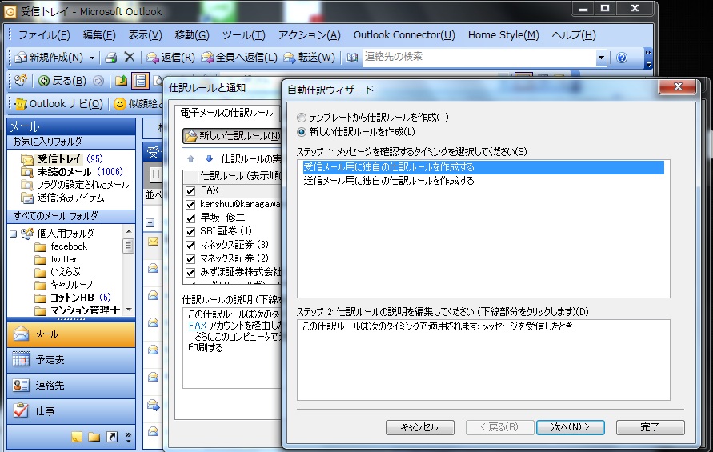Screen dimensions: 713x452
Task: Click move rule up arrow in rules dialog
Action: (x=190, y=159)
